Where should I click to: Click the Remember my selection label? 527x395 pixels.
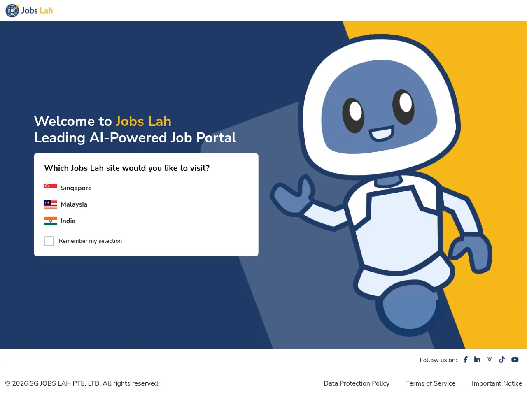coord(91,241)
